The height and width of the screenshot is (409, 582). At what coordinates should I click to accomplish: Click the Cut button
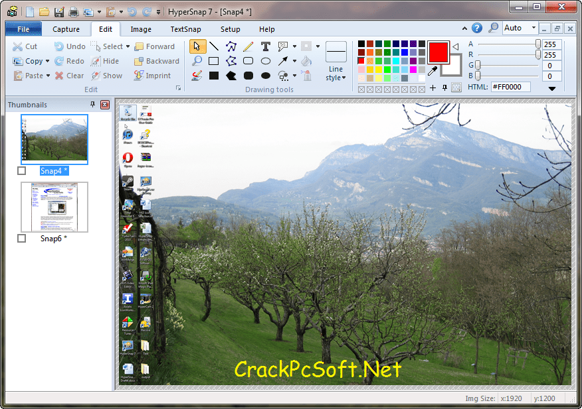click(25, 46)
